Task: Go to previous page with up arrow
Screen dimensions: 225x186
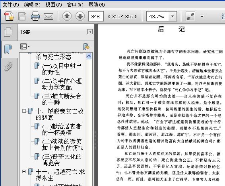Action: pos(67,16)
